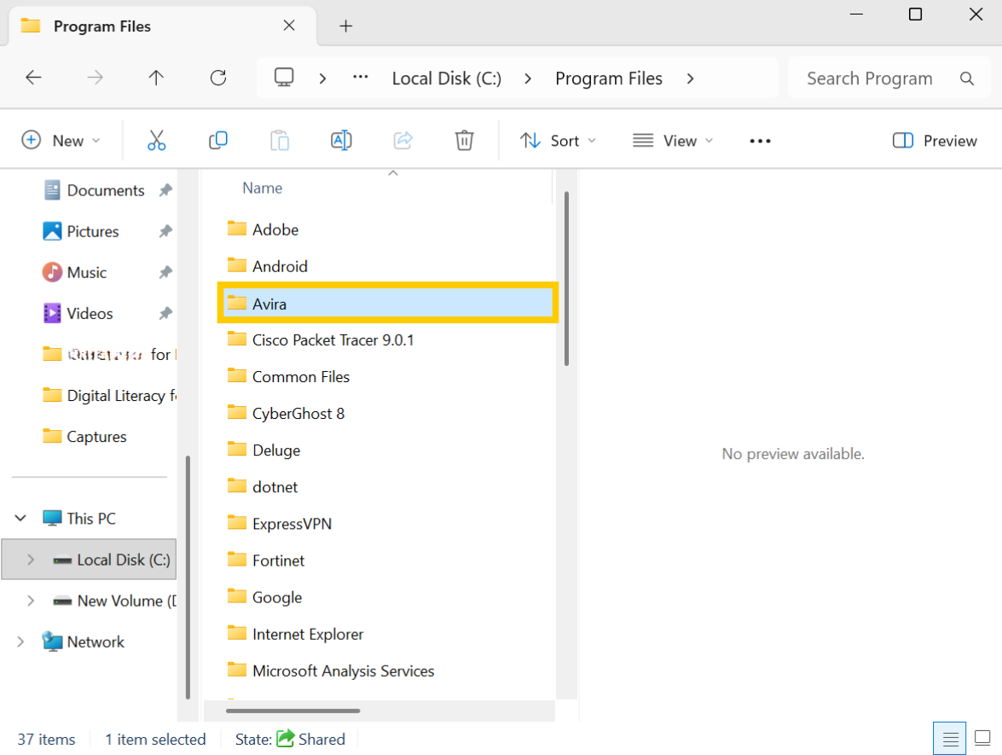
Task: Click the search magnifier icon
Action: [967, 78]
